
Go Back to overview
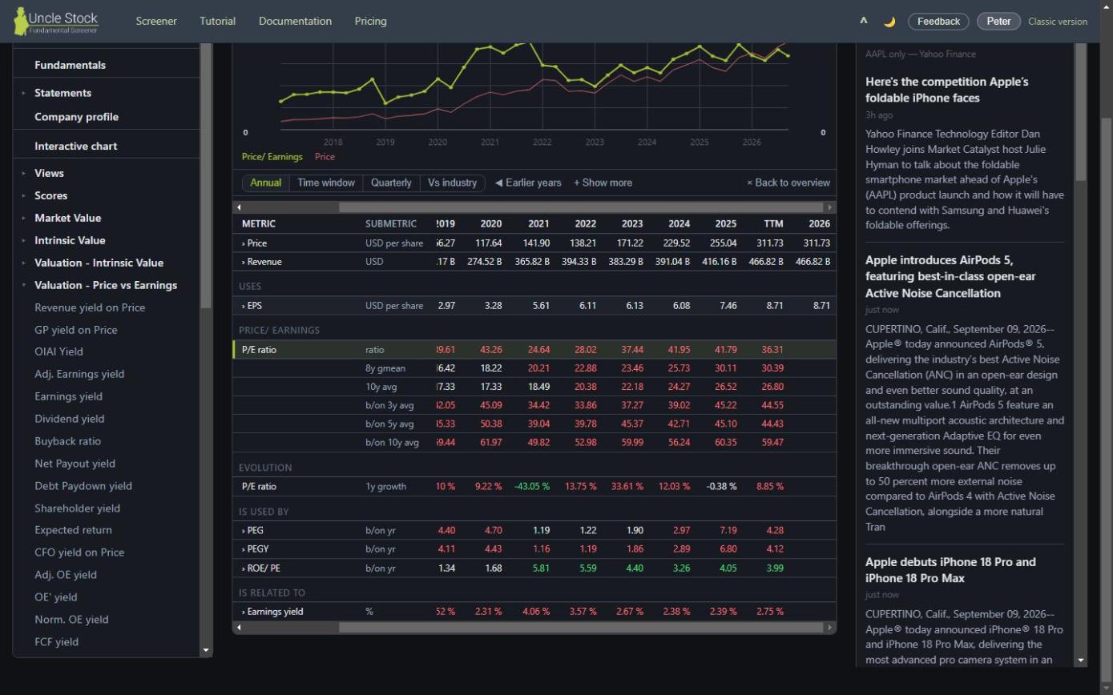[788, 183]
